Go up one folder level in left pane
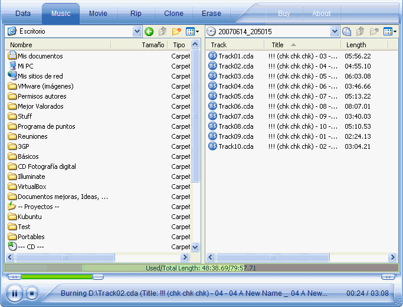Screen dimensions: 403x307 tap(162, 32)
